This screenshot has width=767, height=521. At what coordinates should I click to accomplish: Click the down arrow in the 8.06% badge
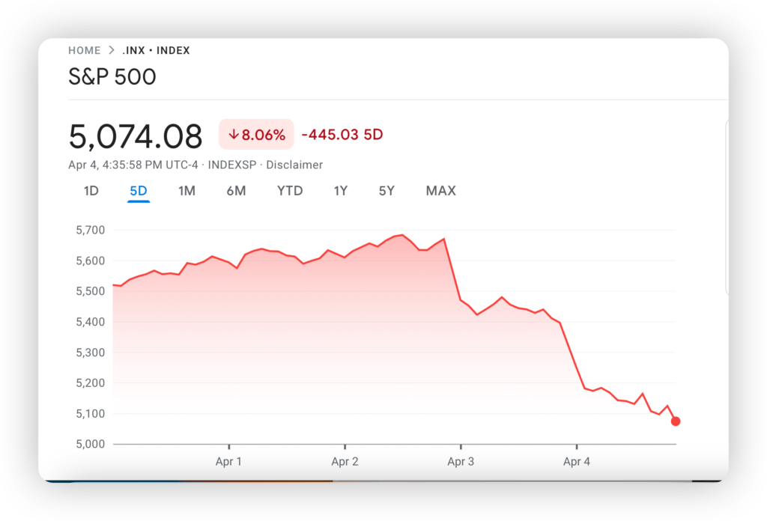click(x=234, y=135)
